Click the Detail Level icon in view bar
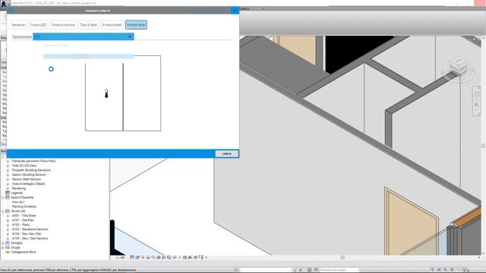 coord(131,257)
